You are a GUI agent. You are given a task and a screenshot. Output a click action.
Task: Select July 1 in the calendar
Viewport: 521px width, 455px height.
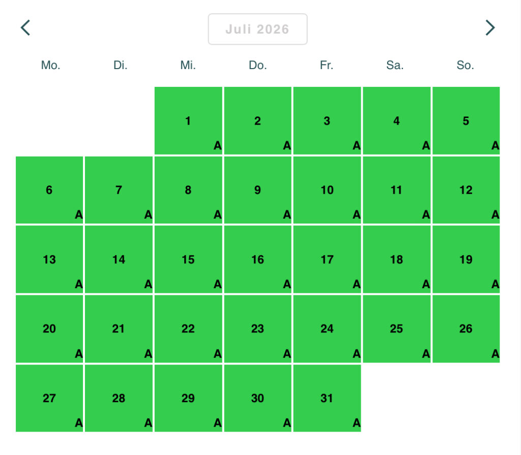tap(188, 120)
